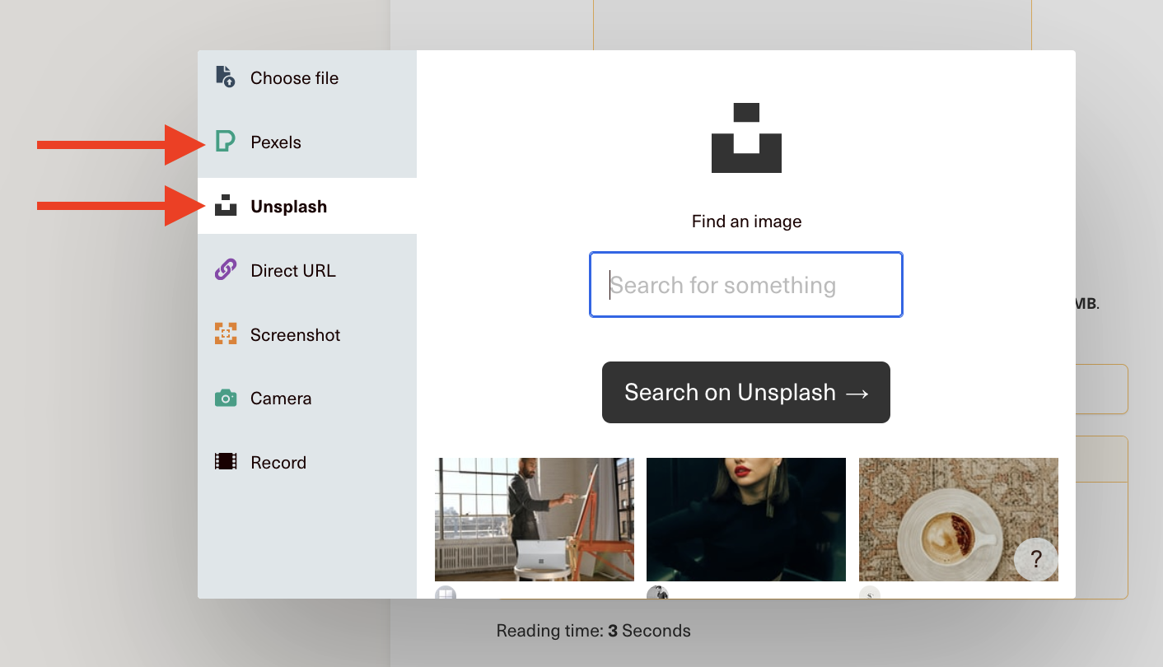Click the green Camera icon

225,399
